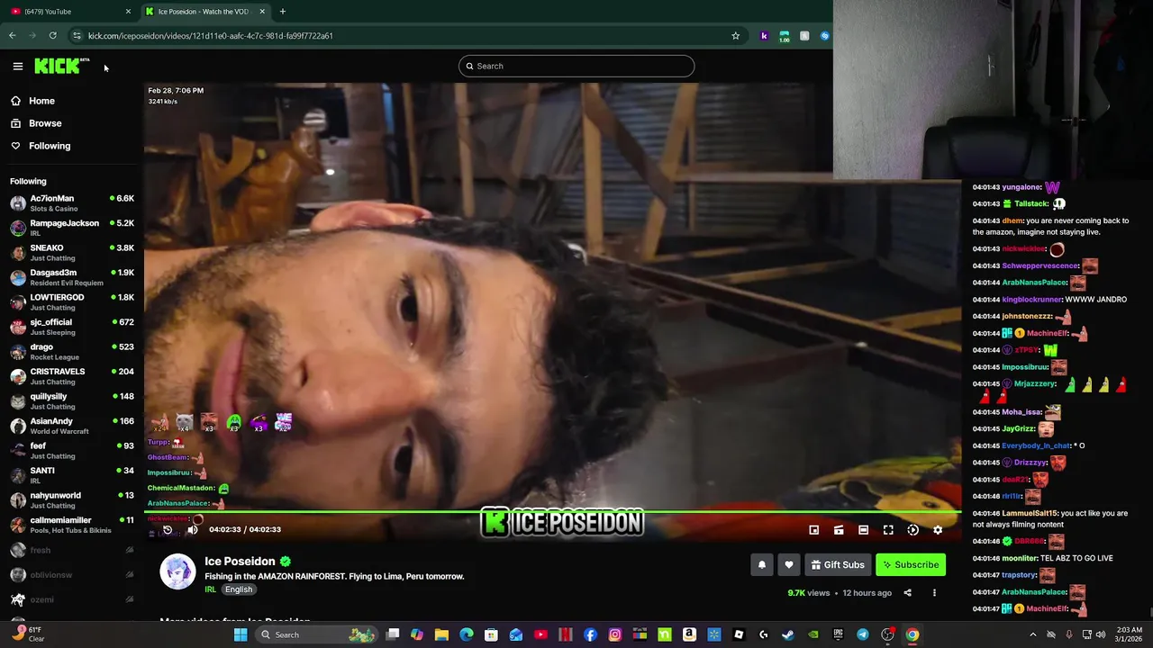
Task: Open quillysilly channel in sidebar
Action: point(72,401)
